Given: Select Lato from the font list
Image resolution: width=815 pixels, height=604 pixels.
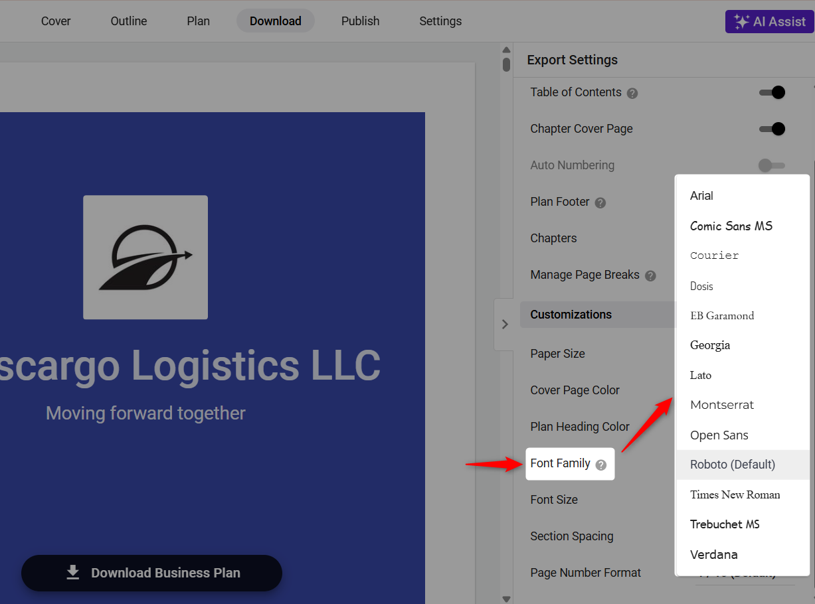Looking at the screenshot, I should pos(742,375).
